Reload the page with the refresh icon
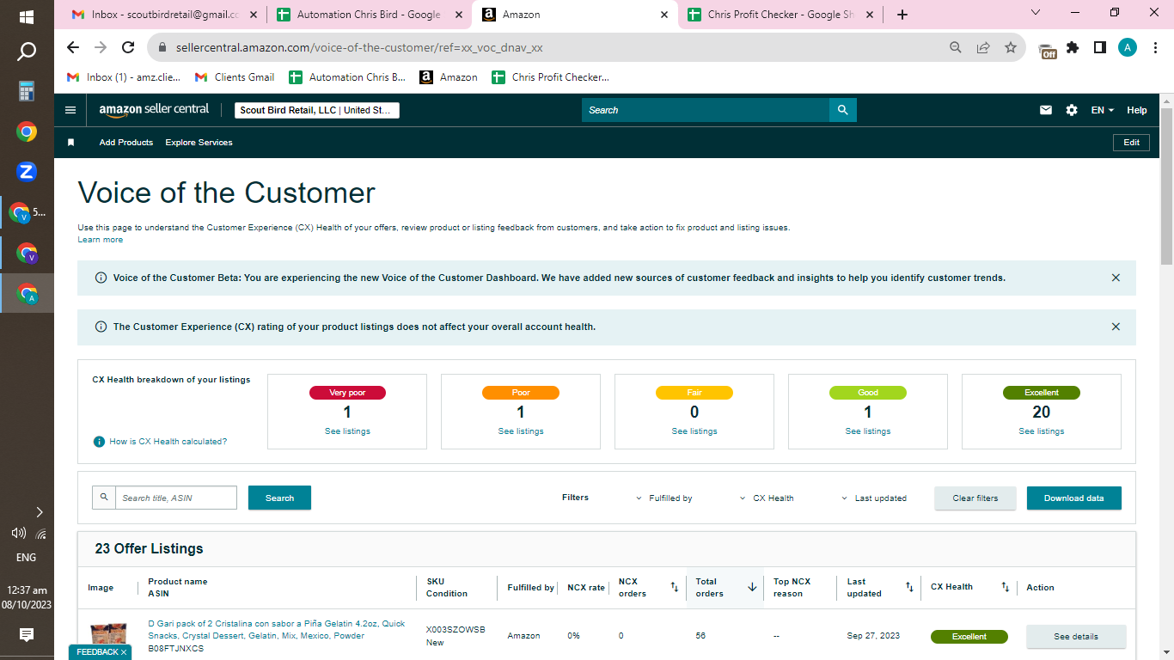 pyautogui.click(x=128, y=47)
